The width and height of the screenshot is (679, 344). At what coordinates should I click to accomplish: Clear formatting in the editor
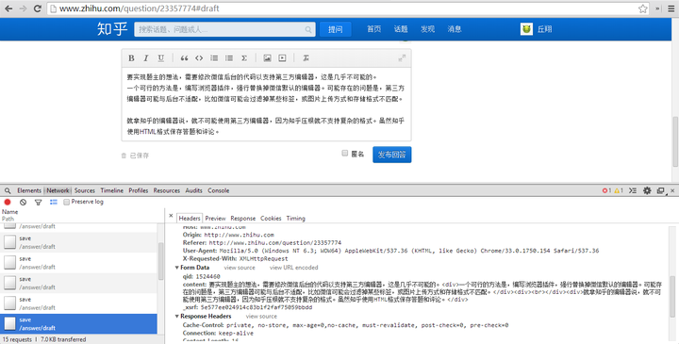306,58
